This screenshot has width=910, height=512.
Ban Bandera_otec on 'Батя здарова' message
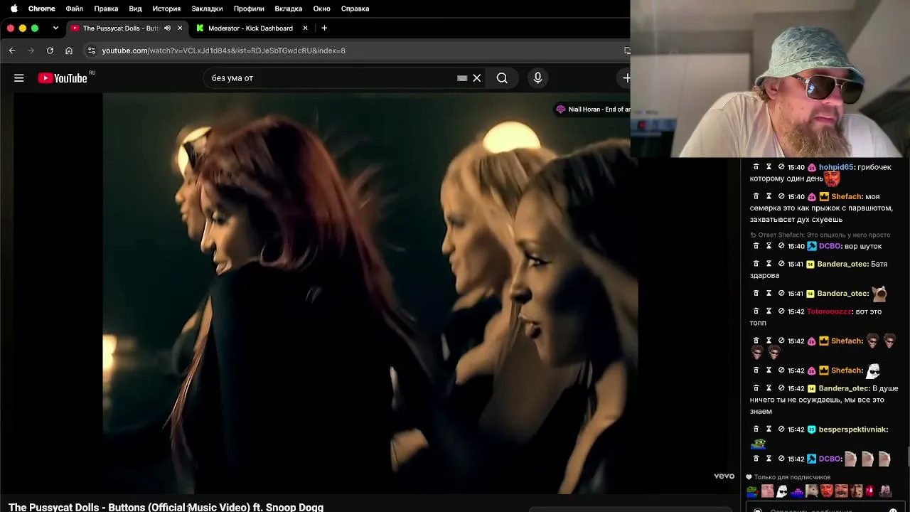[x=781, y=264]
